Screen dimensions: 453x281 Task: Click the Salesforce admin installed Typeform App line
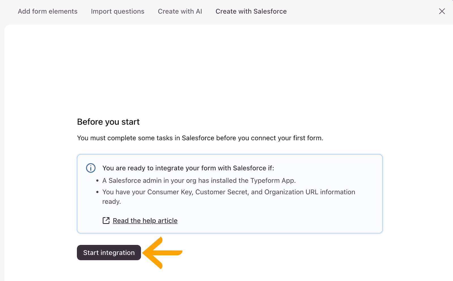pos(199,181)
